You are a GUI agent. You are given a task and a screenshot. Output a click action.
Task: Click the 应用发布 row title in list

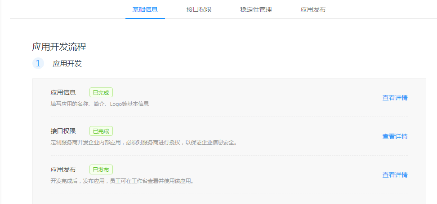[63, 170]
